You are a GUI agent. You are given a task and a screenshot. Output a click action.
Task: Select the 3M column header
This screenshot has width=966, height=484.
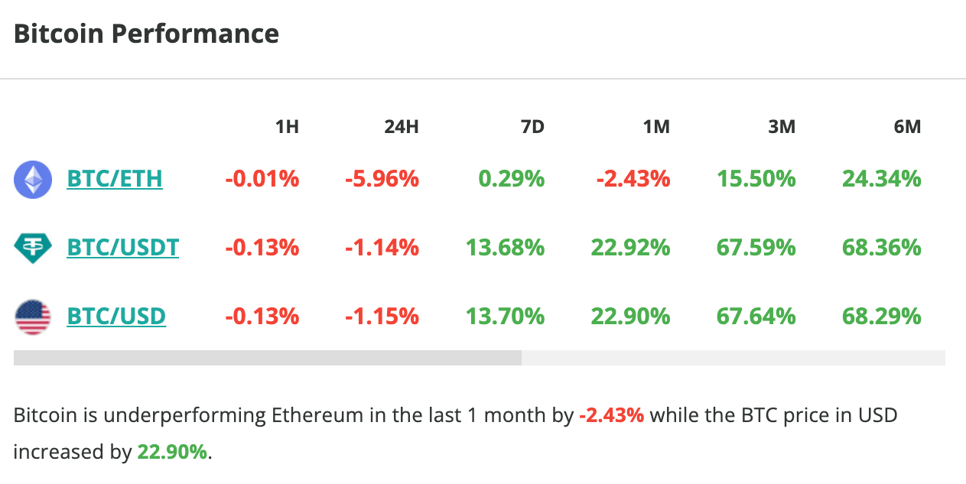pyautogui.click(x=782, y=127)
